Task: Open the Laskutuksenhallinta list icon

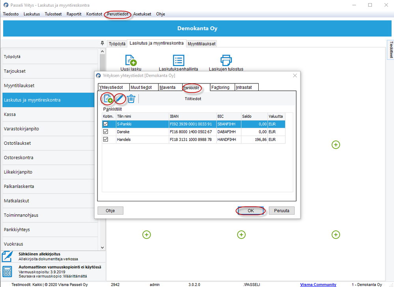Action: 178,61
